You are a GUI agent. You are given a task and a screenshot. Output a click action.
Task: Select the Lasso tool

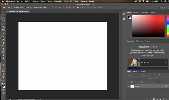click(3, 21)
